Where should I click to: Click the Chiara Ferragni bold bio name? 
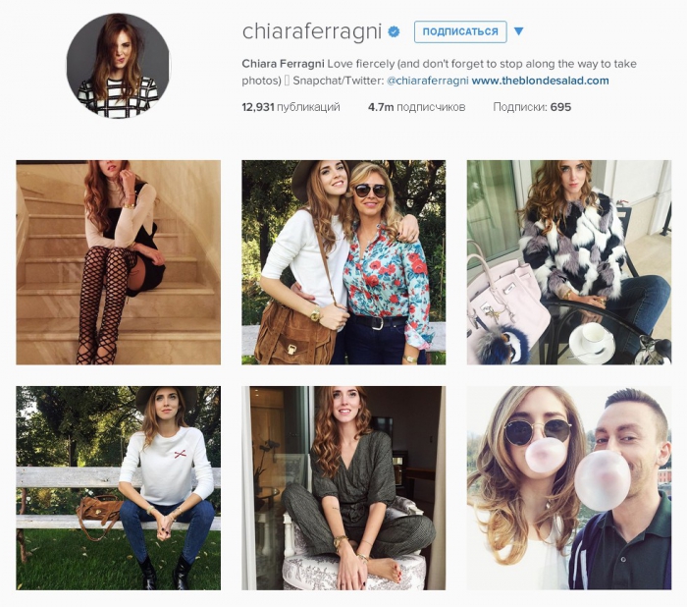283,64
